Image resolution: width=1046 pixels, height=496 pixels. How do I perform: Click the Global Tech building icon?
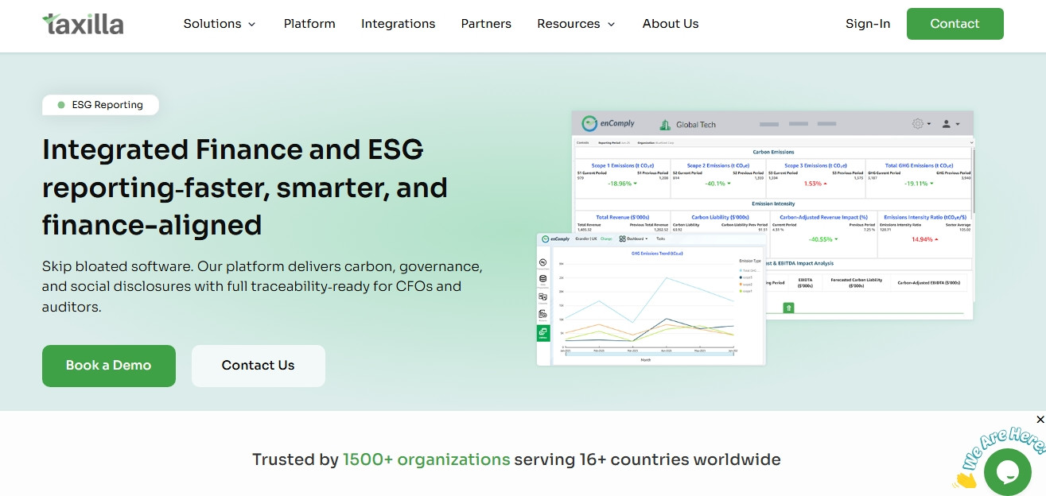666,124
